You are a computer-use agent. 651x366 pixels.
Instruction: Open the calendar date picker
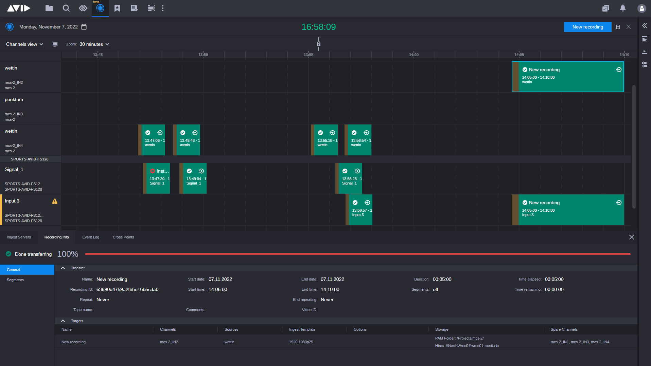tap(84, 27)
